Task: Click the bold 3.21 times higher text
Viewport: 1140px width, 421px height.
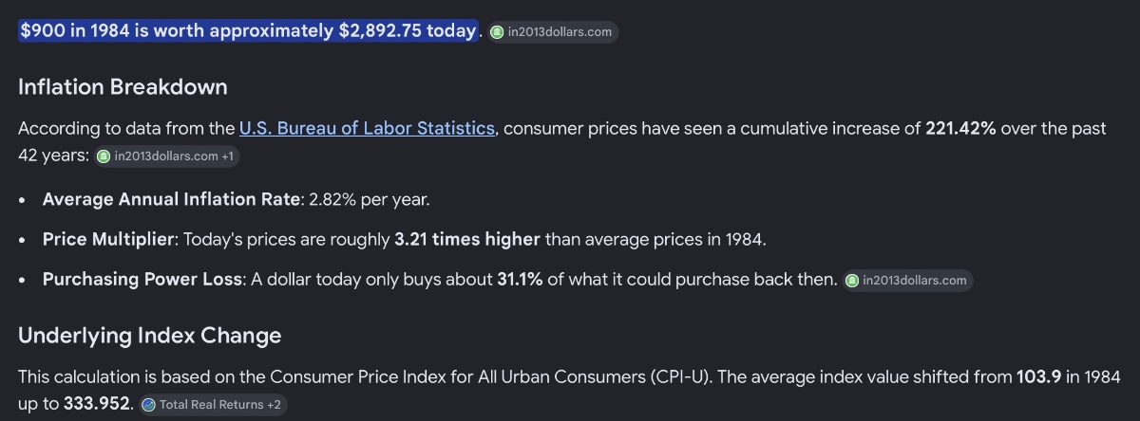Action: (467, 240)
